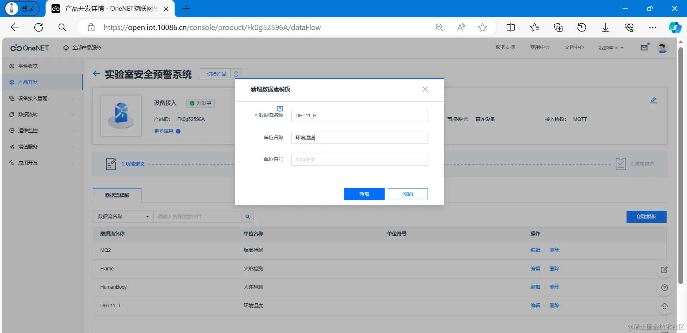Open the 数据流名称 filter dropdown
The width and height of the screenshot is (687, 333).
pos(123,217)
